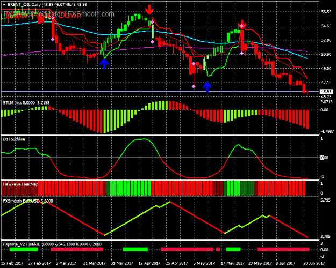
Task: Click the 45.25 price axis label
Action: click(326, 96)
